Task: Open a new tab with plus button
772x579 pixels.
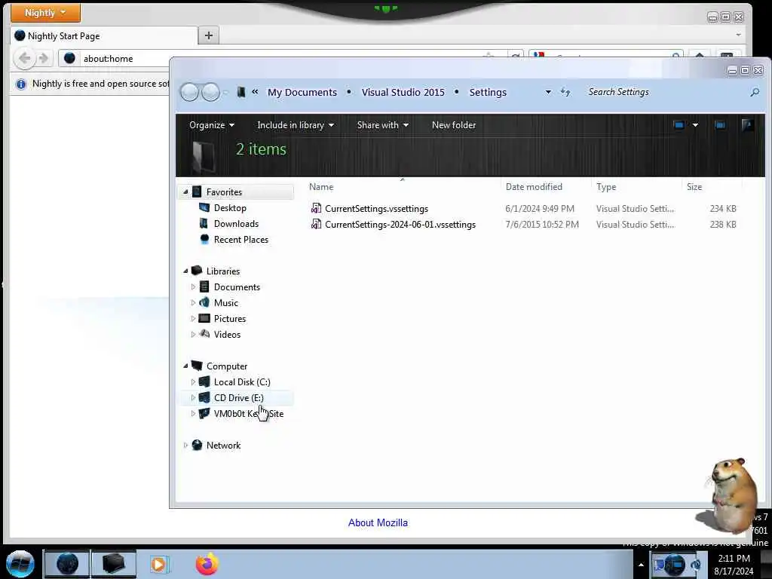Action: coord(209,35)
